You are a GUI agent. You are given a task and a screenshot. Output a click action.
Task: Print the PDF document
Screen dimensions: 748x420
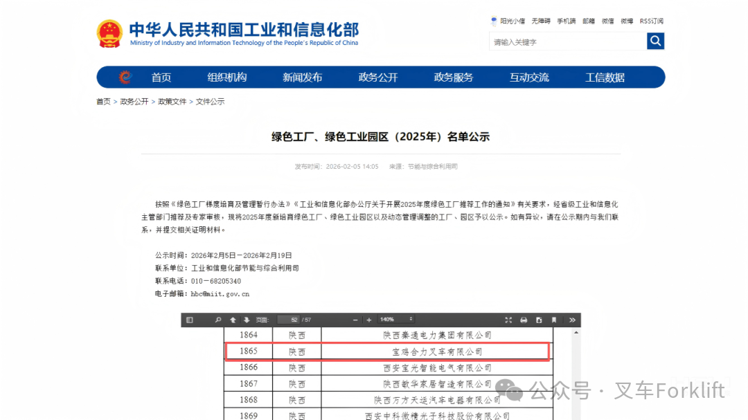524,320
